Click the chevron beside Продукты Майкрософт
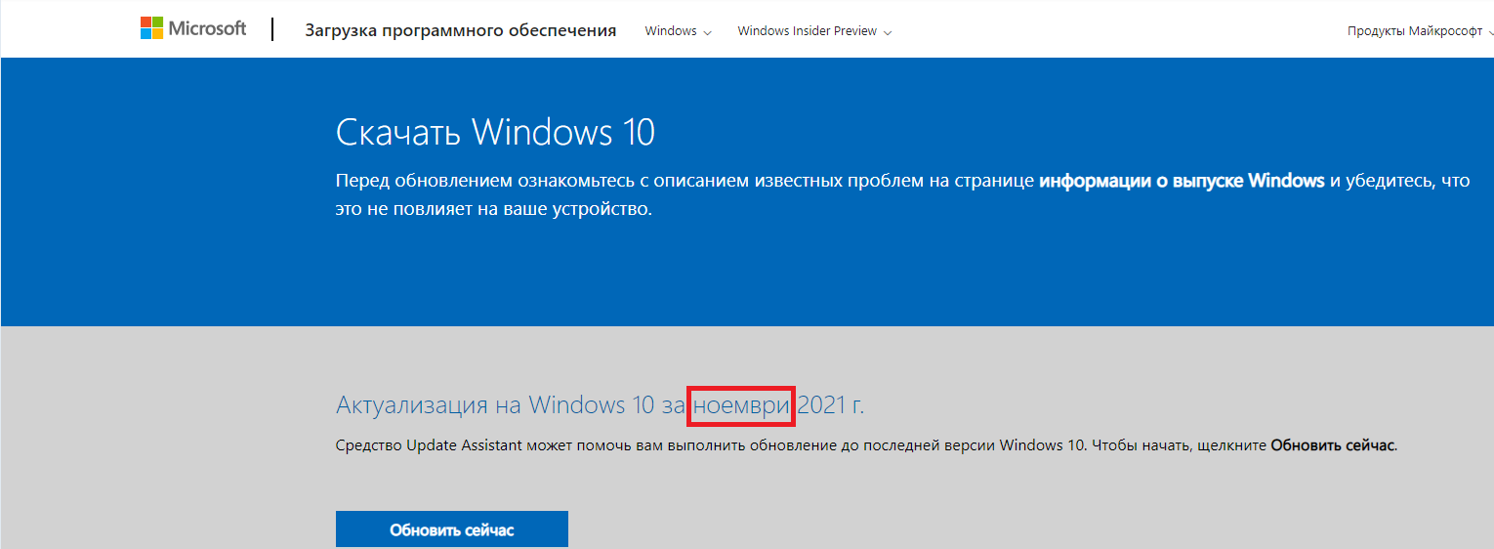 tap(1488, 32)
